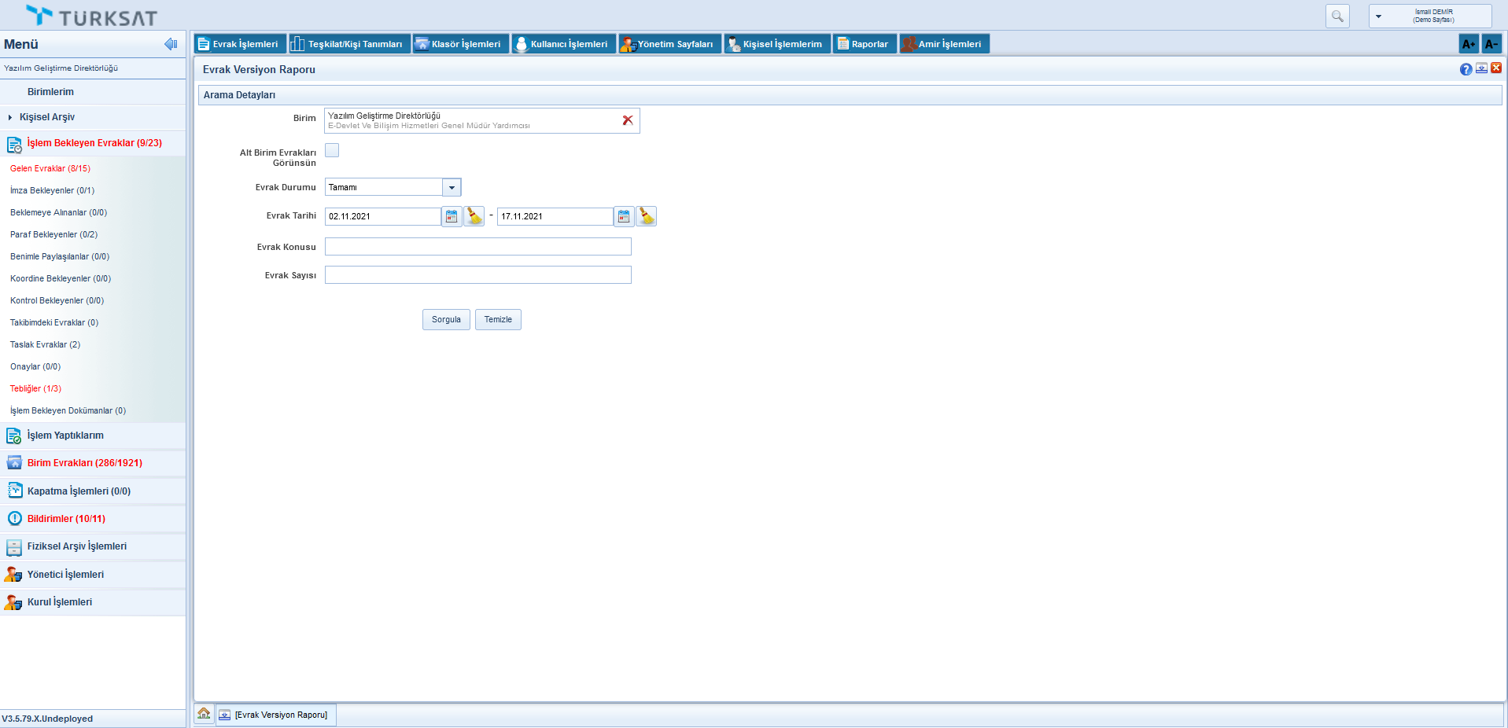Close the Evrak Versiyon Raporu panel

pos(1496,68)
